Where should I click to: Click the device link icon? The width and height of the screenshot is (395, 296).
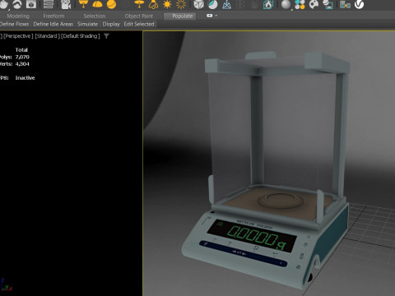(345, 4)
